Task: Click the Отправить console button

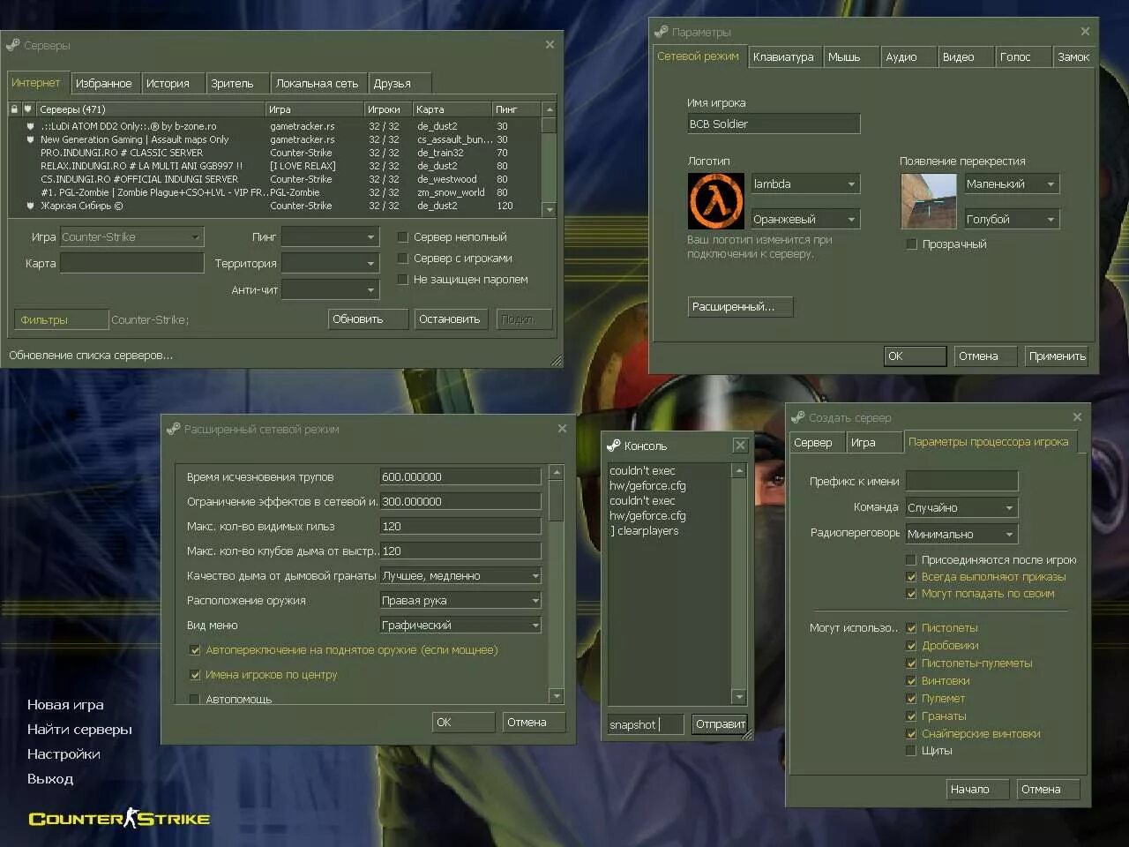Action: [x=720, y=724]
